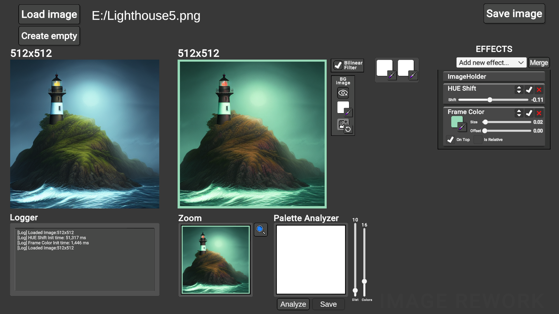Click the first white swatch's eyedropper

(392, 75)
